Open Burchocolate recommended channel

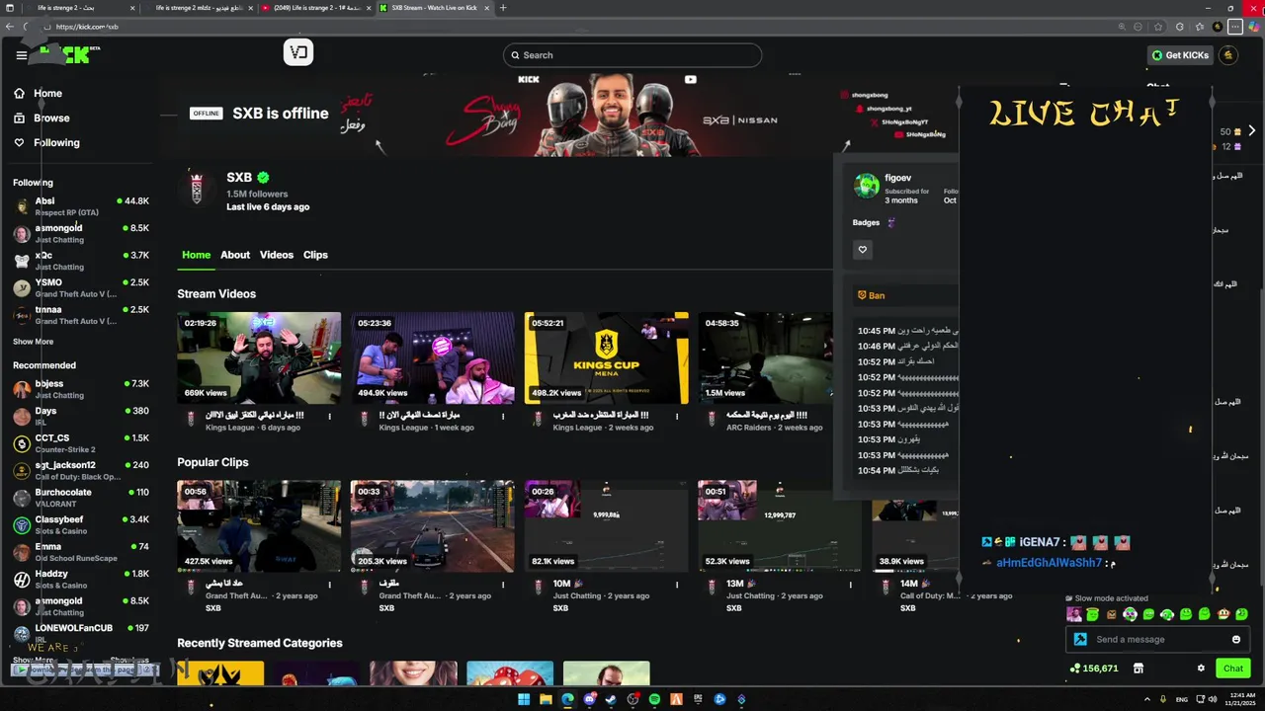click(x=81, y=497)
